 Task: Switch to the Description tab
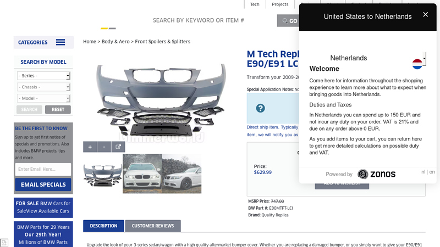click(103, 226)
